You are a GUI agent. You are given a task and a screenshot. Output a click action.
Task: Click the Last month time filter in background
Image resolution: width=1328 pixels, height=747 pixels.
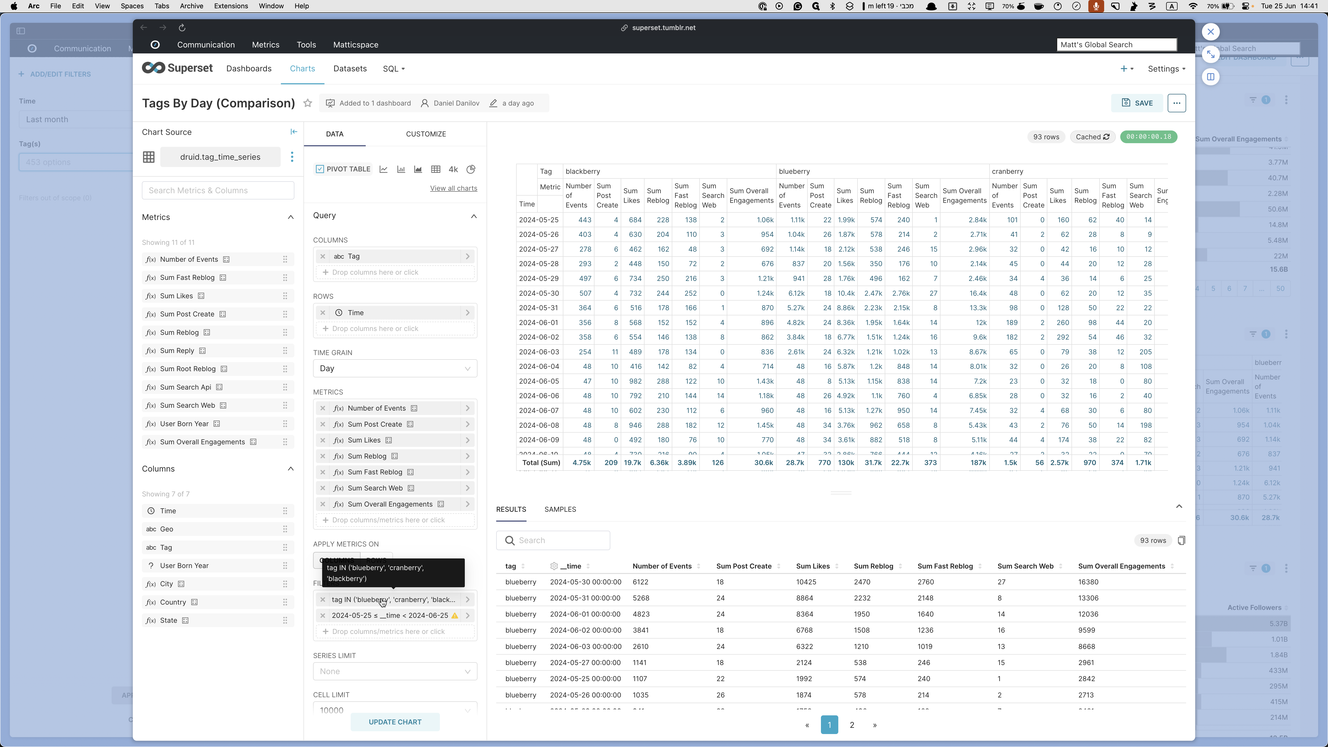click(75, 120)
